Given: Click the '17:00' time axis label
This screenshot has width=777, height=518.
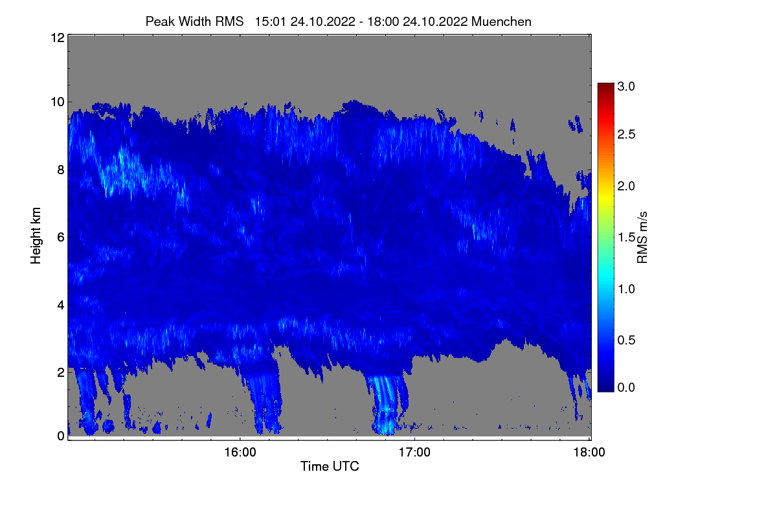Looking at the screenshot, I should click(x=414, y=453).
